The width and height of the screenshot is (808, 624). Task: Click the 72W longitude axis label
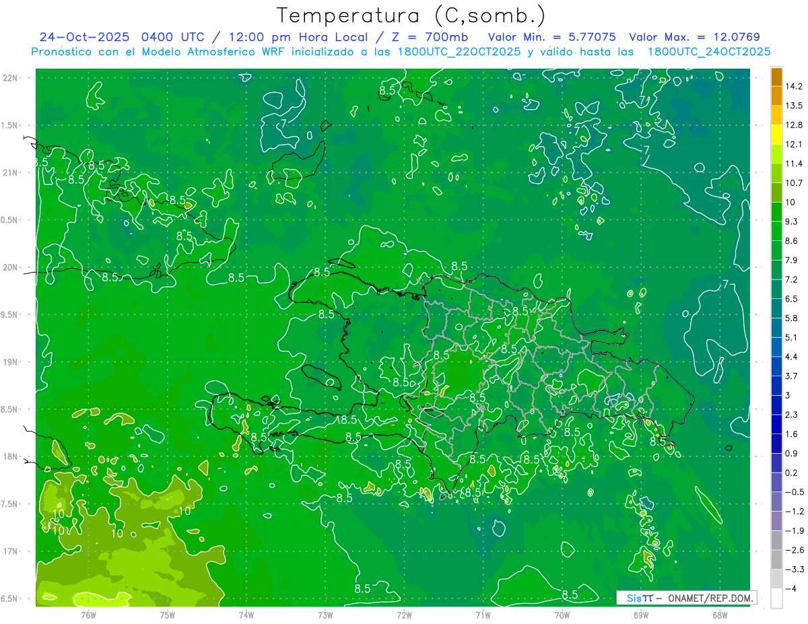pos(404,615)
